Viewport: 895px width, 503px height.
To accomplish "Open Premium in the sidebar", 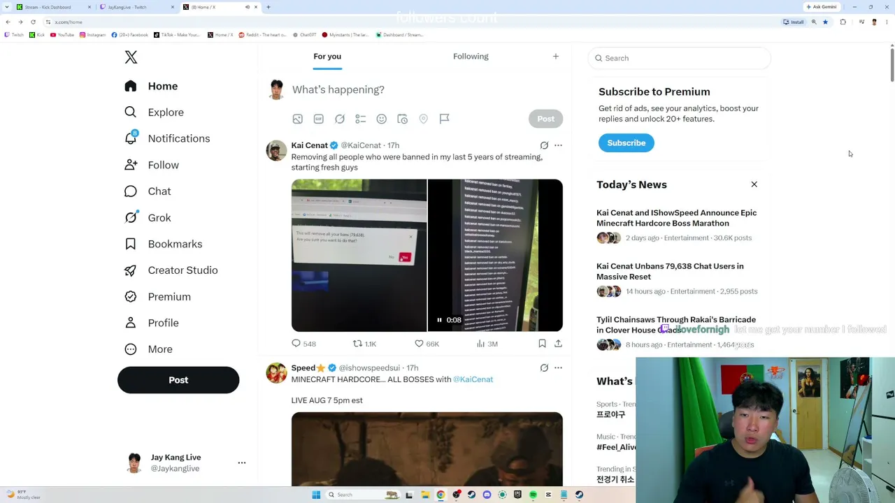I will click(157, 297).
